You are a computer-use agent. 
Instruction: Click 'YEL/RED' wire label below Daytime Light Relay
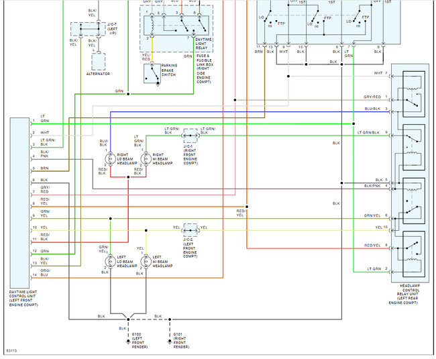tap(146, 57)
